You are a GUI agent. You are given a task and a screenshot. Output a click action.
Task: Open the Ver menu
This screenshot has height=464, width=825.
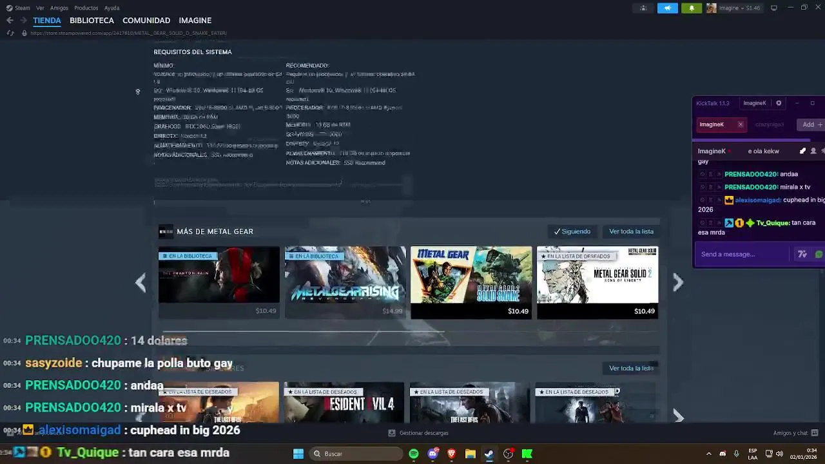click(40, 8)
